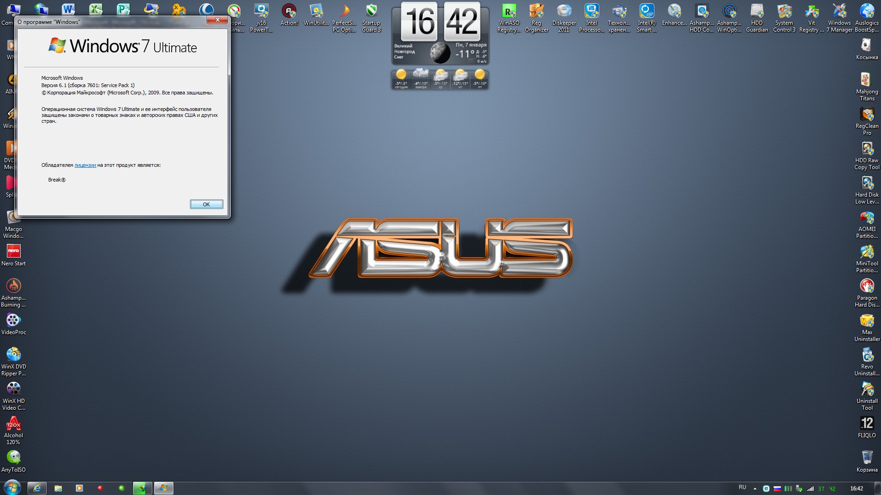Open VideoProc desktop icon
Screen dimensions: 881x495
13,324
